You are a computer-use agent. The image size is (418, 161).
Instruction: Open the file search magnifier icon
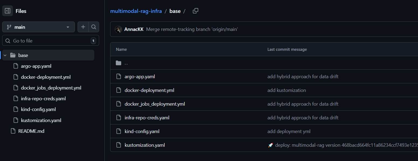(94, 27)
